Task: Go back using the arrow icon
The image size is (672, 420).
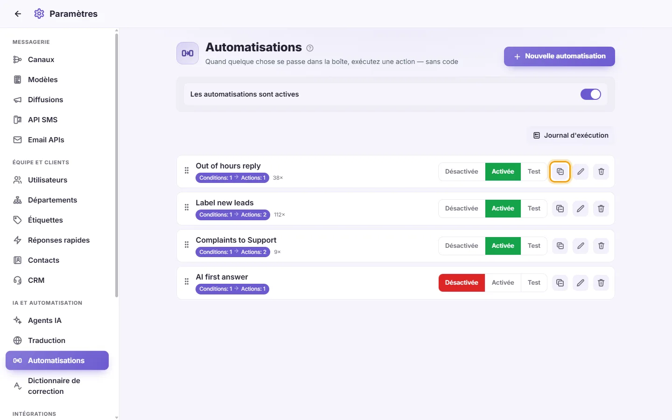Action: point(18,14)
